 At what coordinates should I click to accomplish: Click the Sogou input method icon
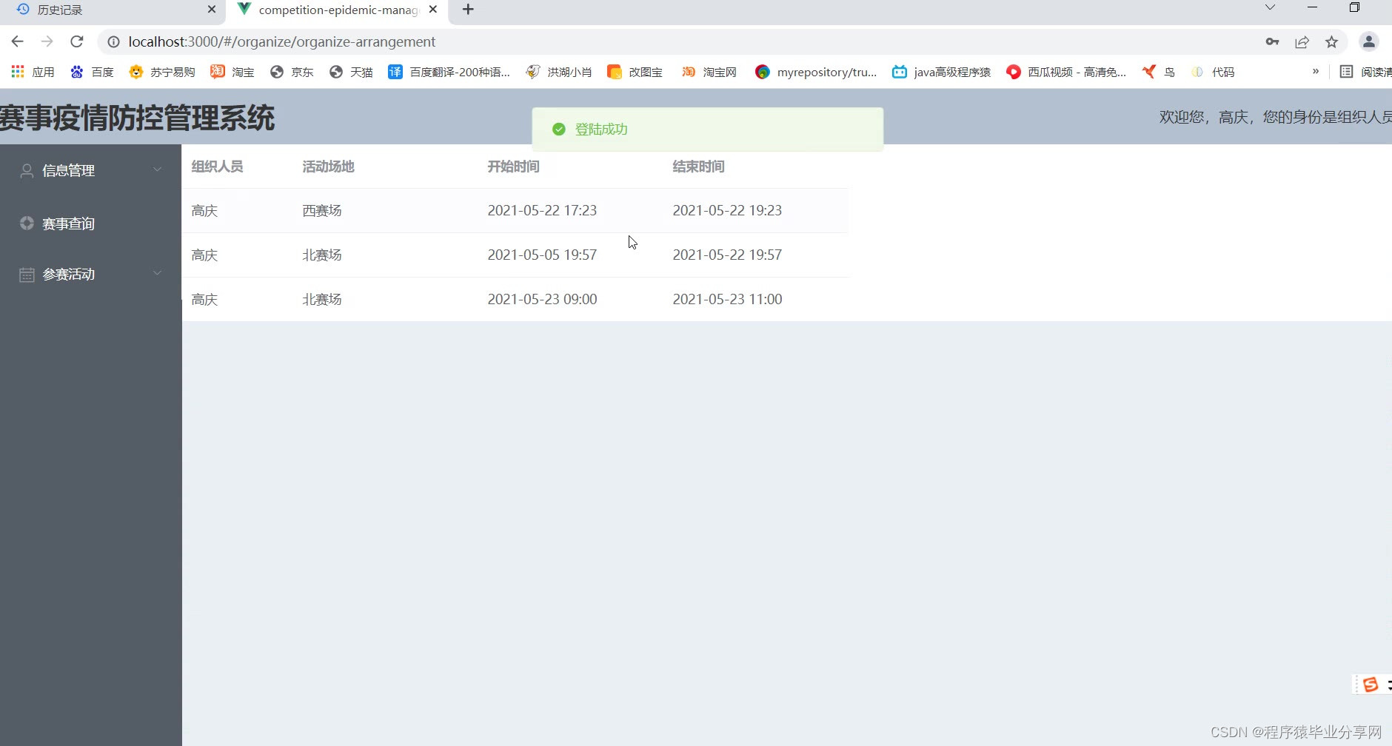point(1371,685)
